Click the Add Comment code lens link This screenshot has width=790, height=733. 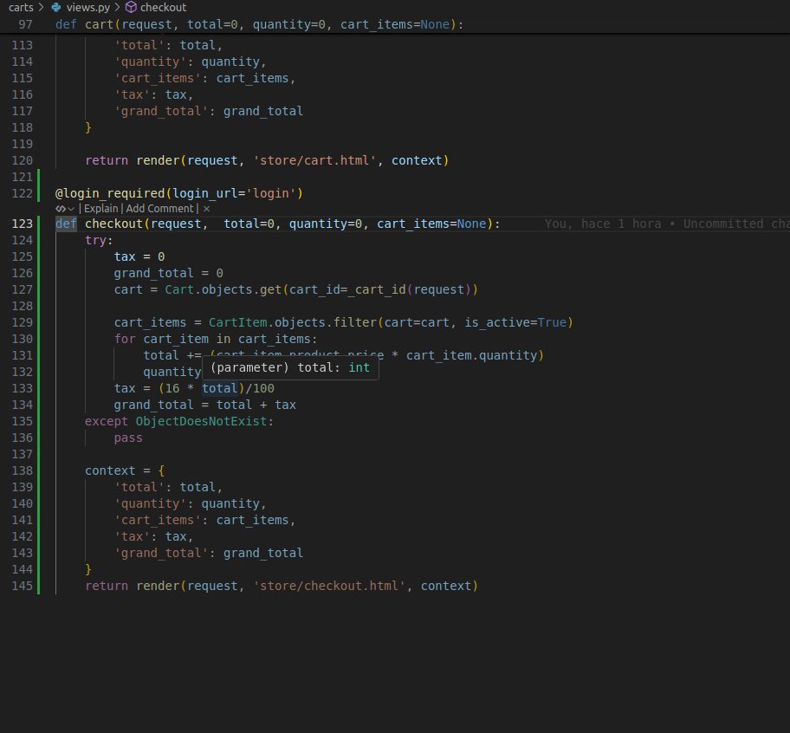point(159,209)
